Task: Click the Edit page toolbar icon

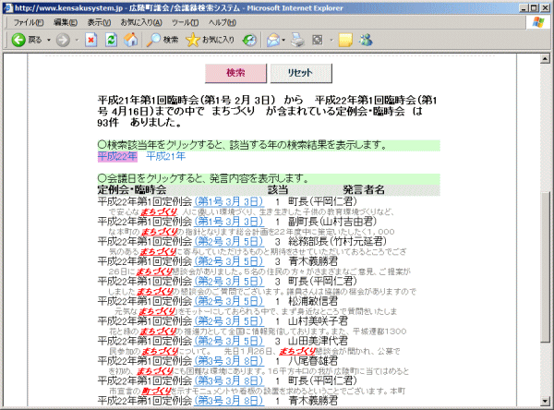Action: tap(318, 40)
